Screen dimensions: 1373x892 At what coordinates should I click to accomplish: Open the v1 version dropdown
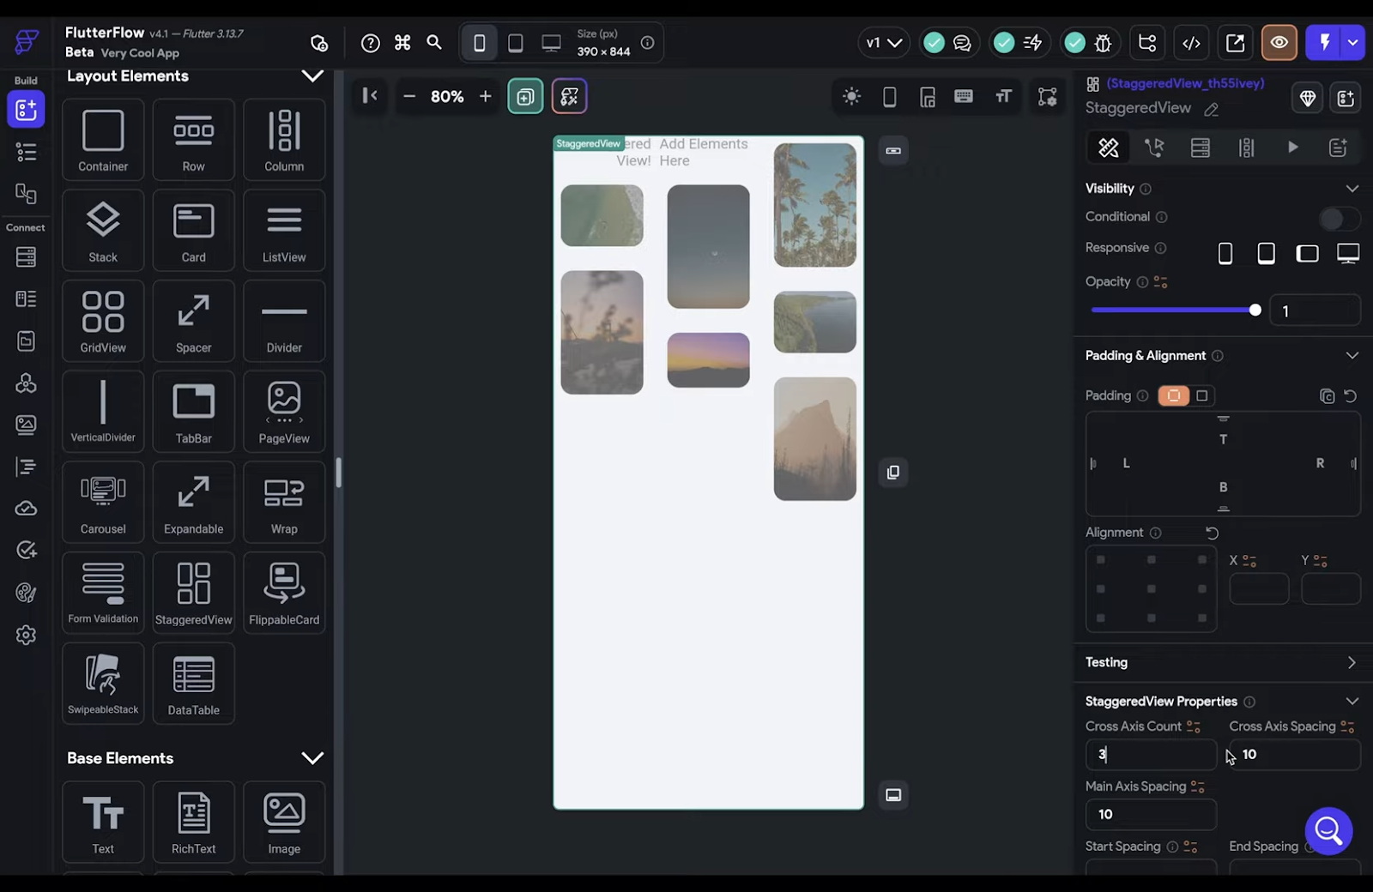point(883,41)
